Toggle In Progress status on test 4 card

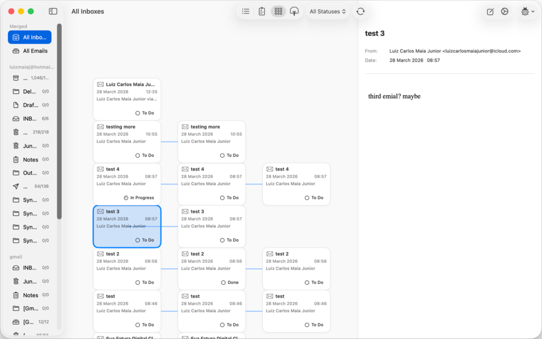pyautogui.click(x=139, y=198)
